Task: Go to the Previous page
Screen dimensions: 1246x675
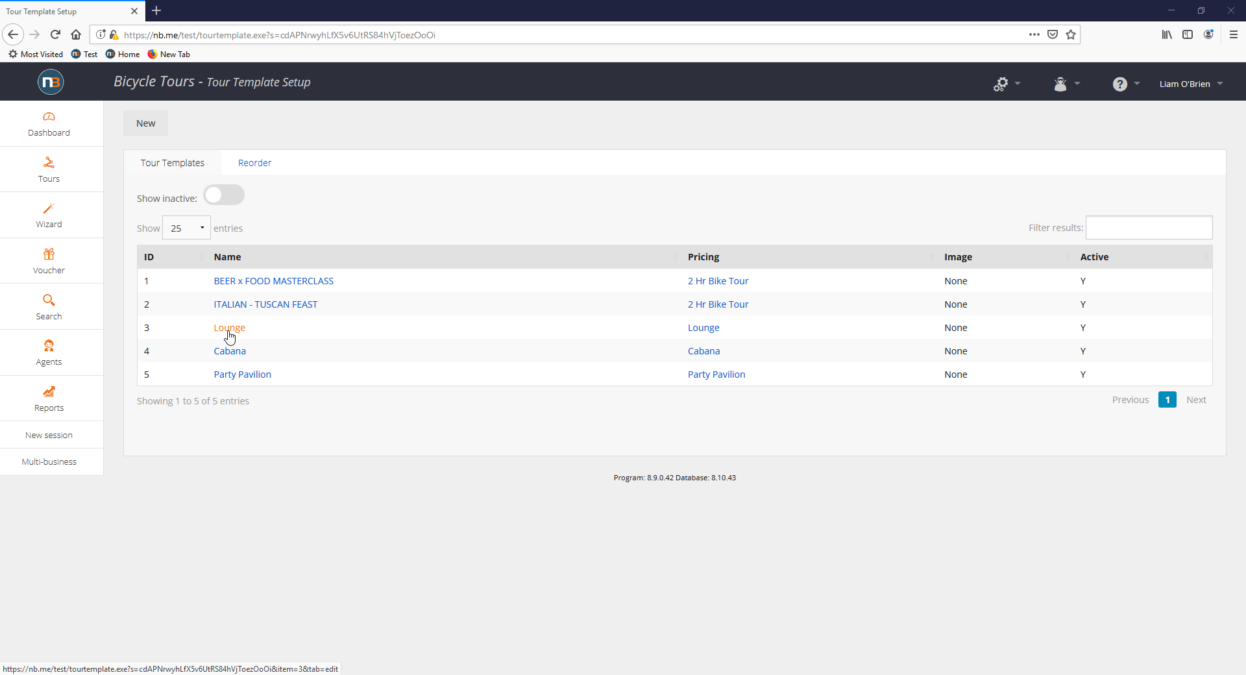Action: (1130, 400)
